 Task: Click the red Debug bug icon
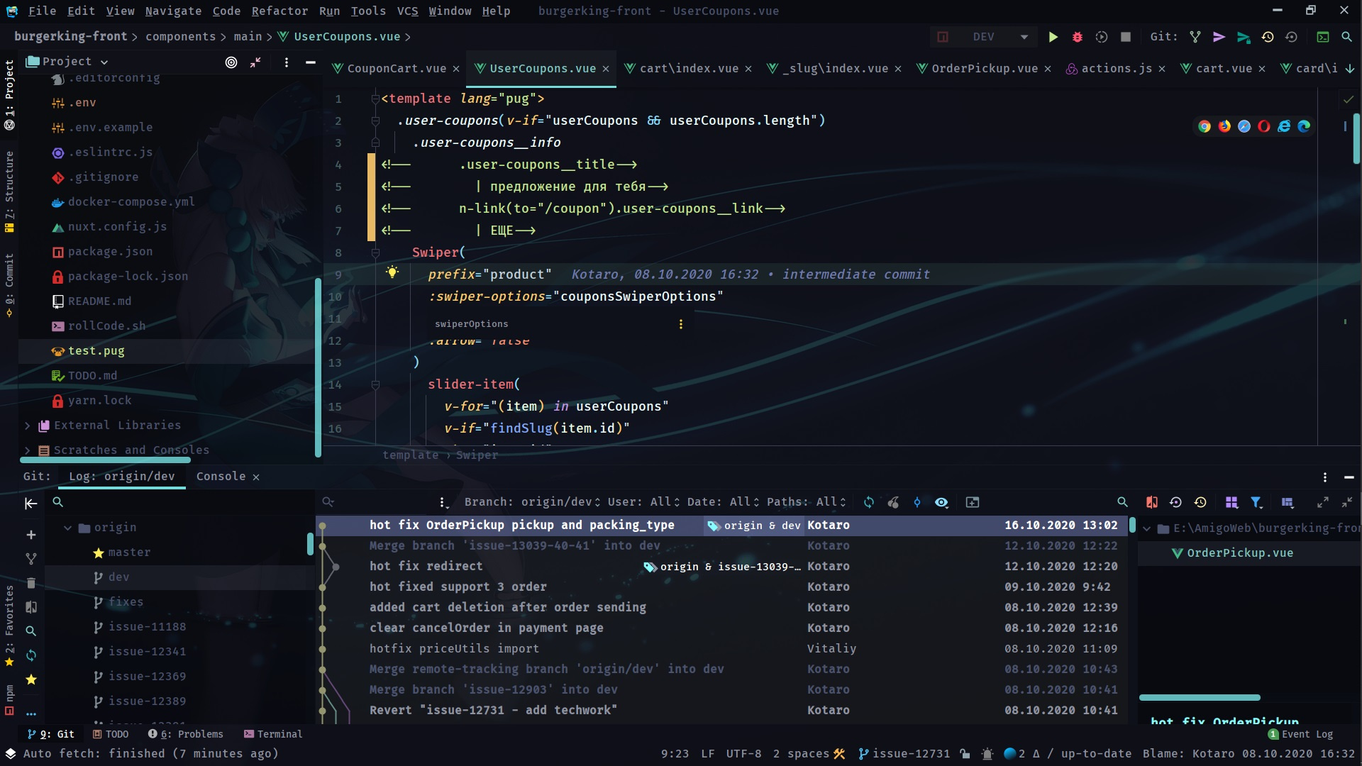tap(1078, 37)
